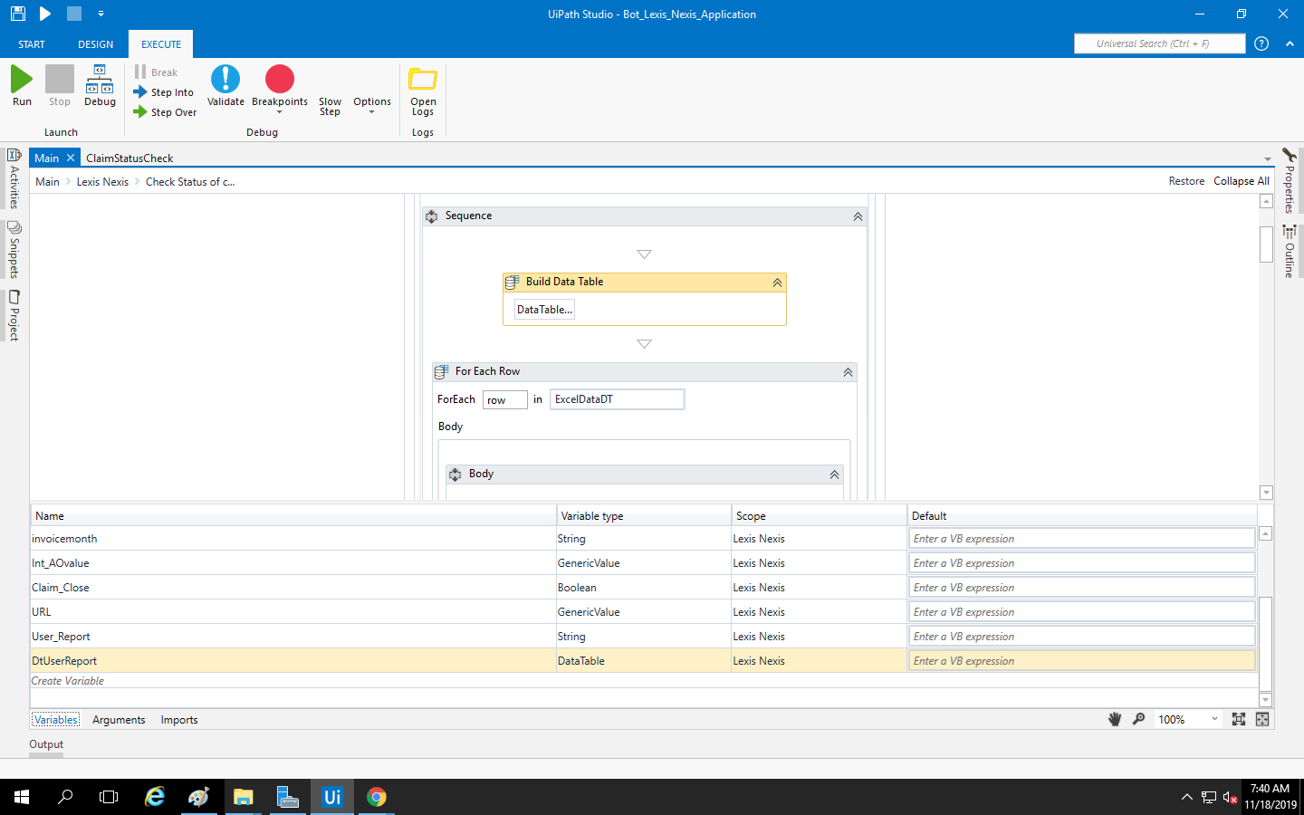This screenshot has height=815, width=1304.
Task: Collapse the Build Data Table activity
Action: [x=777, y=283]
